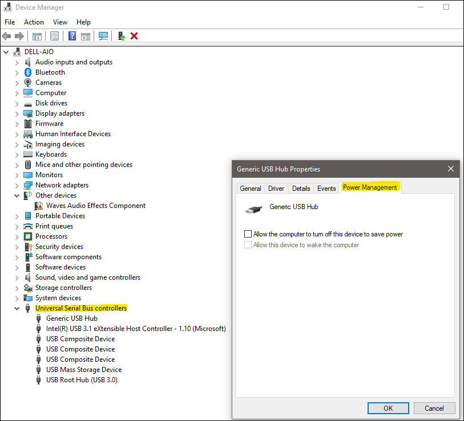Expand the Network adapters node
This screenshot has width=464, height=421.
click(17, 185)
